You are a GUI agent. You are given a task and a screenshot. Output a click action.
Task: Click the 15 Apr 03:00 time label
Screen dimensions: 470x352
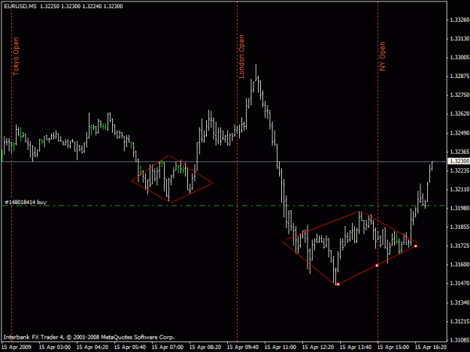(55, 347)
